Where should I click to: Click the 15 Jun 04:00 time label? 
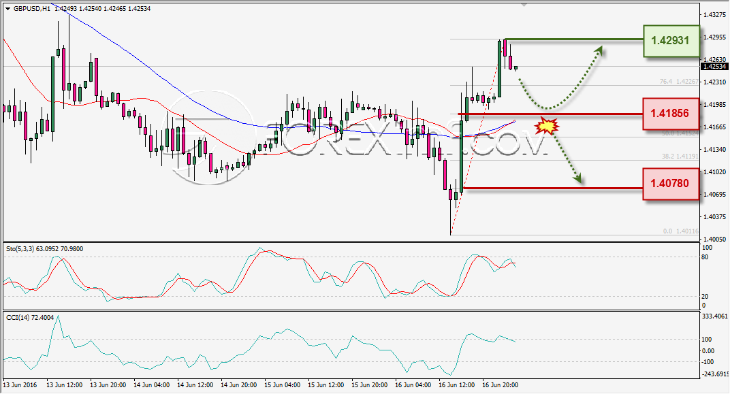[x=283, y=385]
